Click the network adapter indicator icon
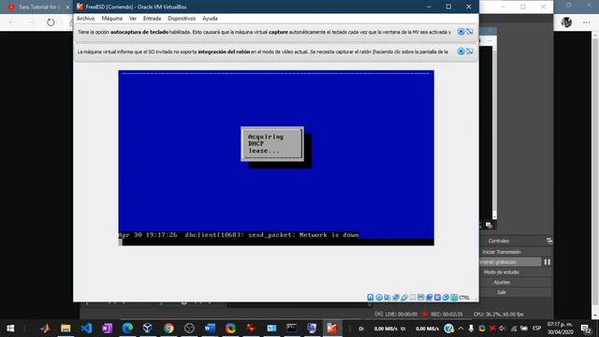Viewport: 599px width, 337px height. (395, 298)
